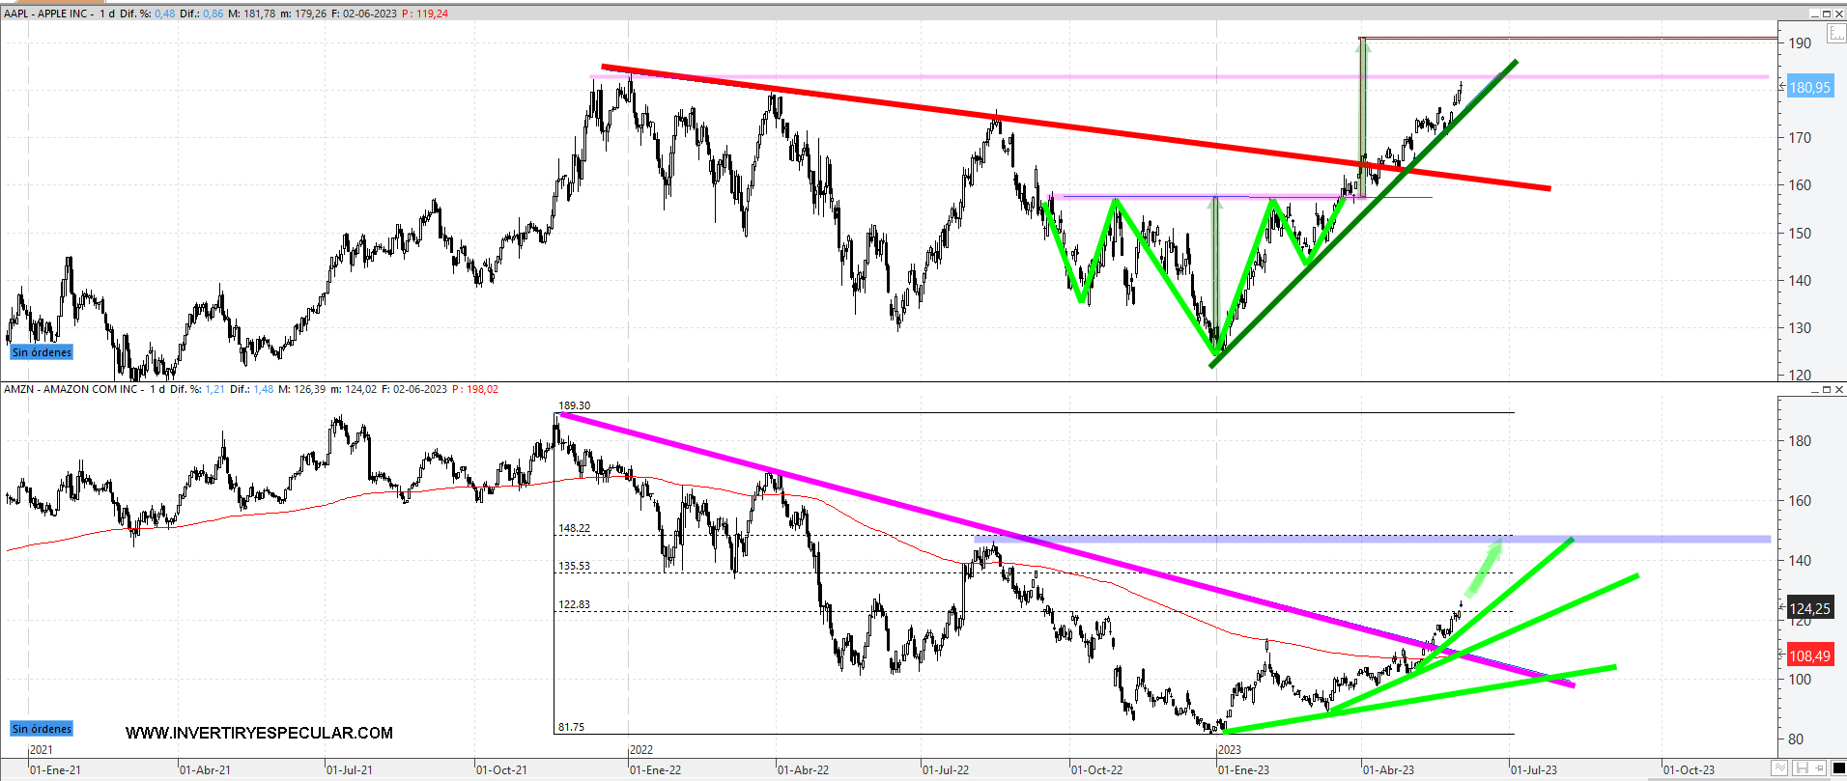Maximize the AMZN chart panel
Screen dimensions: 1847x781
(x=1827, y=389)
